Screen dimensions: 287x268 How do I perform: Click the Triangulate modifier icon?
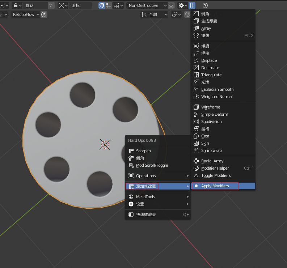pyautogui.click(x=196, y=75)
